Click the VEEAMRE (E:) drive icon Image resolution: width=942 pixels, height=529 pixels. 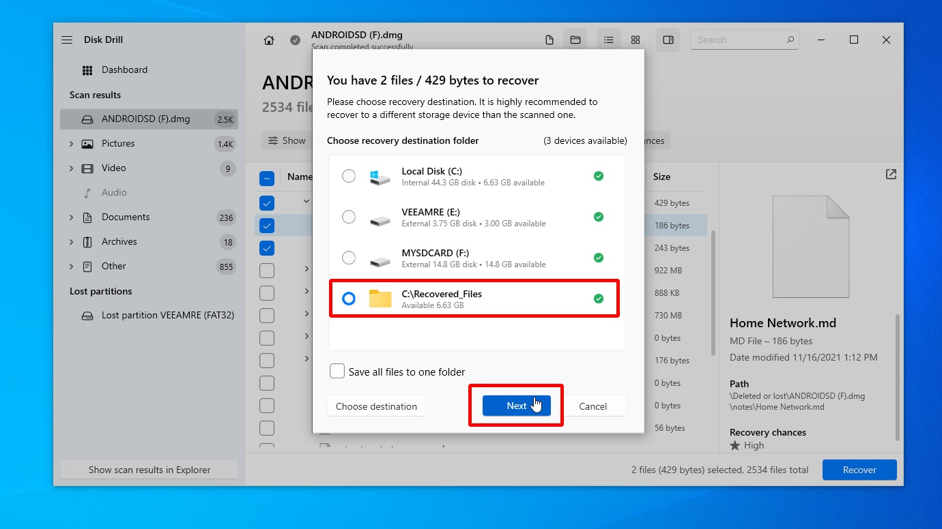click(x=380, y=220)
